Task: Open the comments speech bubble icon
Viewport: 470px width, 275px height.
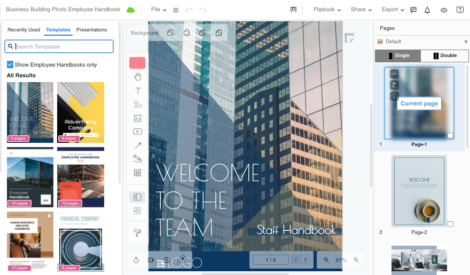Action: pyautogui.click(x=413, y=10)
